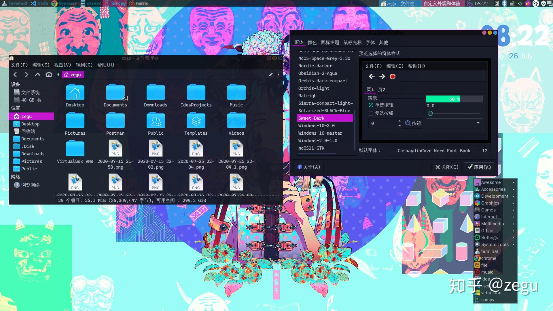
Task: Change default font CaskaydiaCove Nerd Font Book
Action: coord(438,151)
